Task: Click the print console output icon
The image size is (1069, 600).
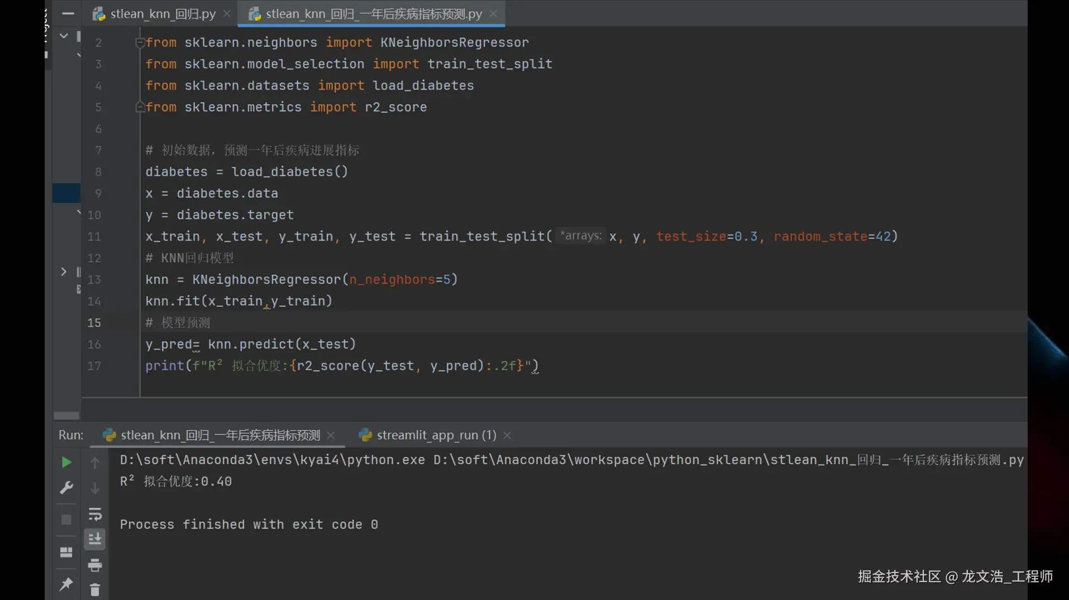Action: [95, 565]
